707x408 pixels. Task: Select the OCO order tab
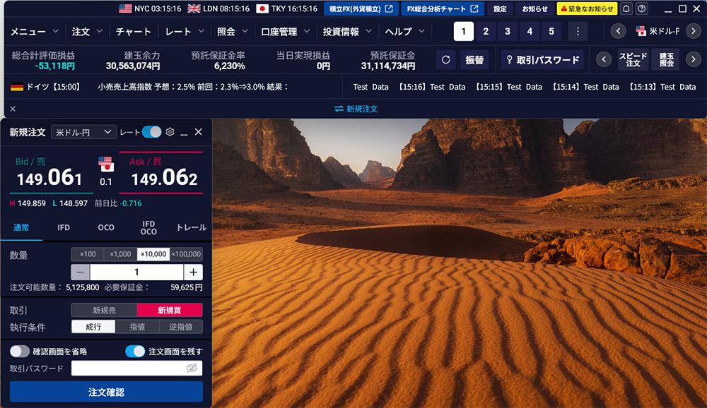(106, 227)
